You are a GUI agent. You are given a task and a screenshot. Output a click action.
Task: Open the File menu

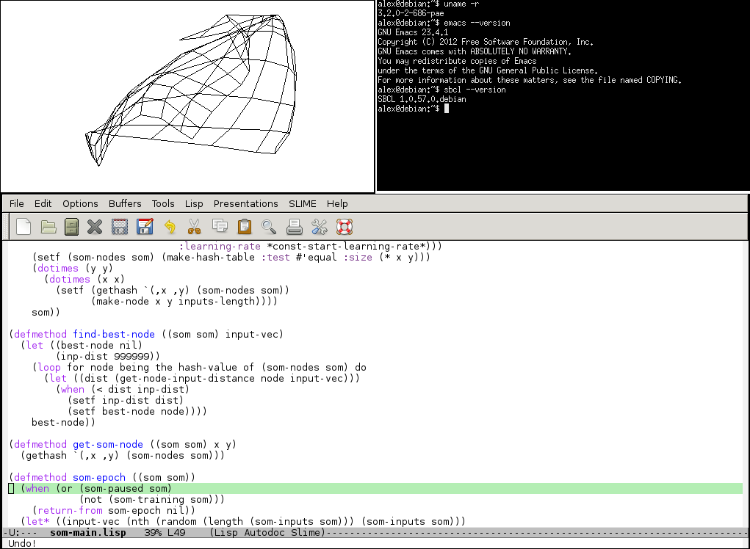tap(17, 203)
